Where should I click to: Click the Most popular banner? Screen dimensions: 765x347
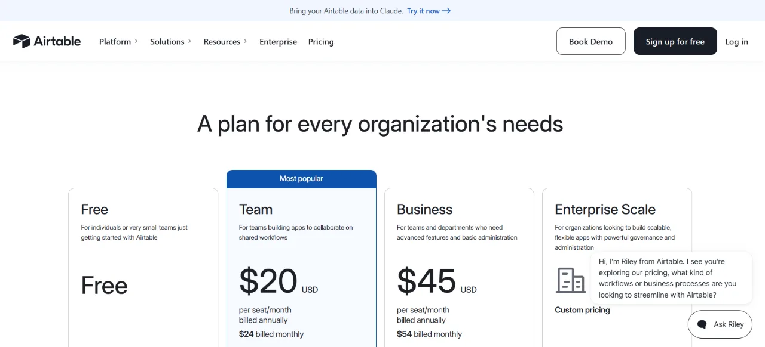tap(301, 179)
